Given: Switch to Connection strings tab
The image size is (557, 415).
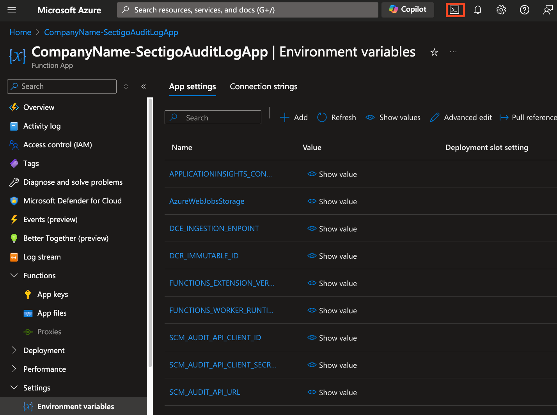Looking at the screenshot, I should (x=264, y=87).
